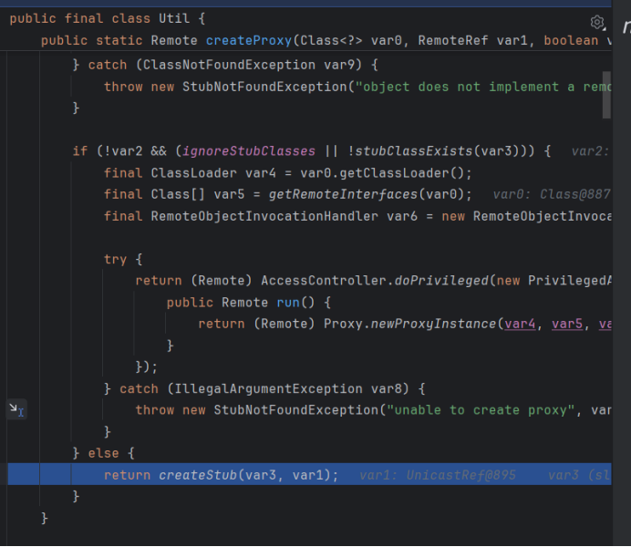Screen dimensions: 631x547
Task: Click the "unable to create proxy" string
Action: tap(481, 409)
